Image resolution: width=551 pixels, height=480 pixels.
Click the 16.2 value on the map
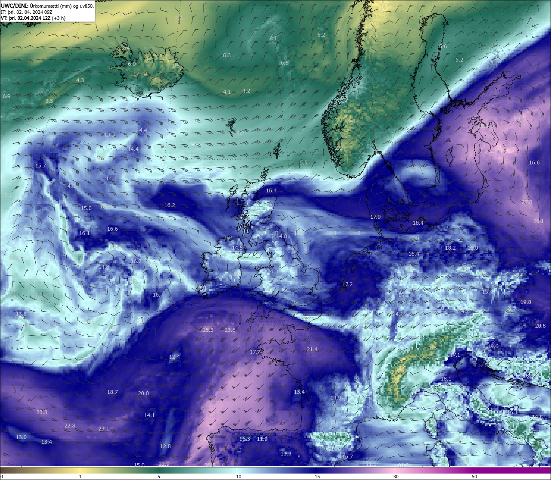170,205
